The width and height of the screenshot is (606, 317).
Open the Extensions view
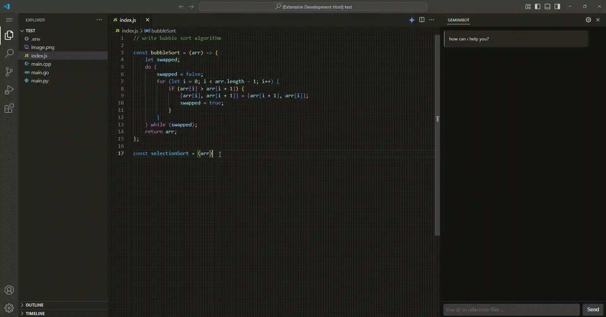(9, 109)
